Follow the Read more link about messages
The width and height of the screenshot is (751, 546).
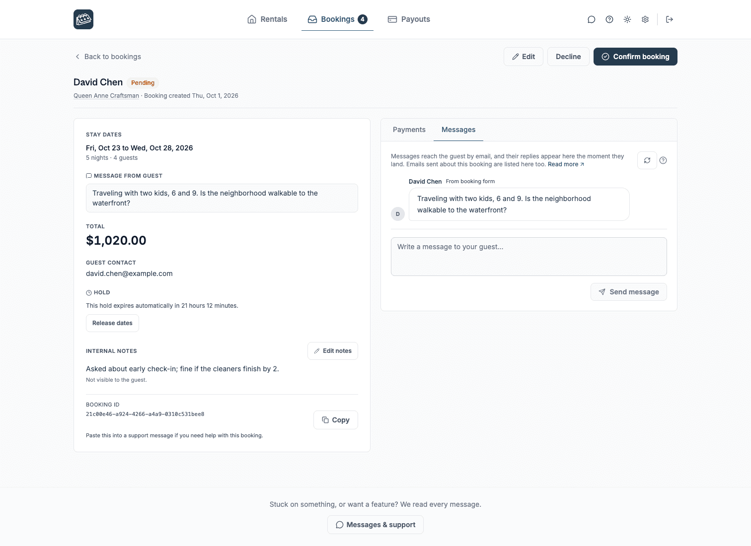point(566,164)
